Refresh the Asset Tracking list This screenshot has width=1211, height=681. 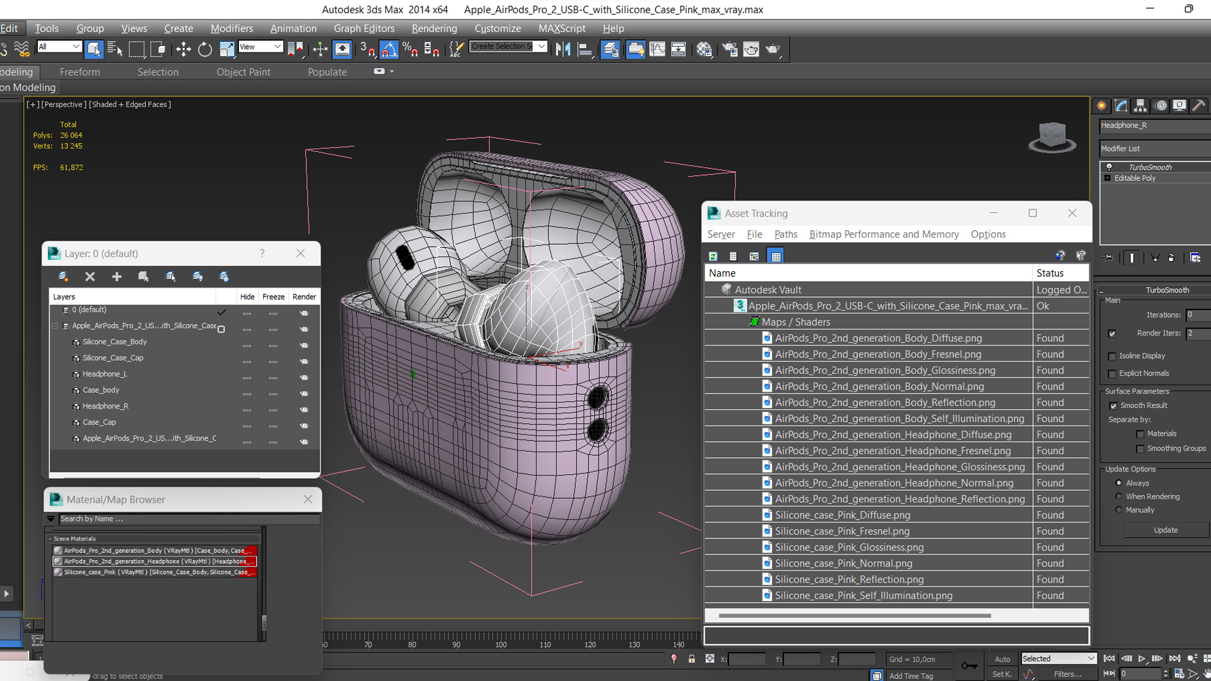(713, 256)
